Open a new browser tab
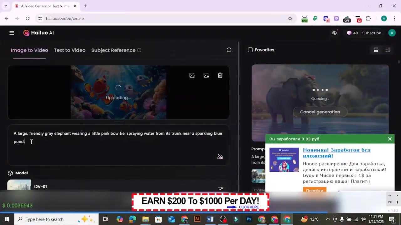Image resolution: width=401 pixels, height=225 pixels. pyautogui.click(x=86, y=6)
